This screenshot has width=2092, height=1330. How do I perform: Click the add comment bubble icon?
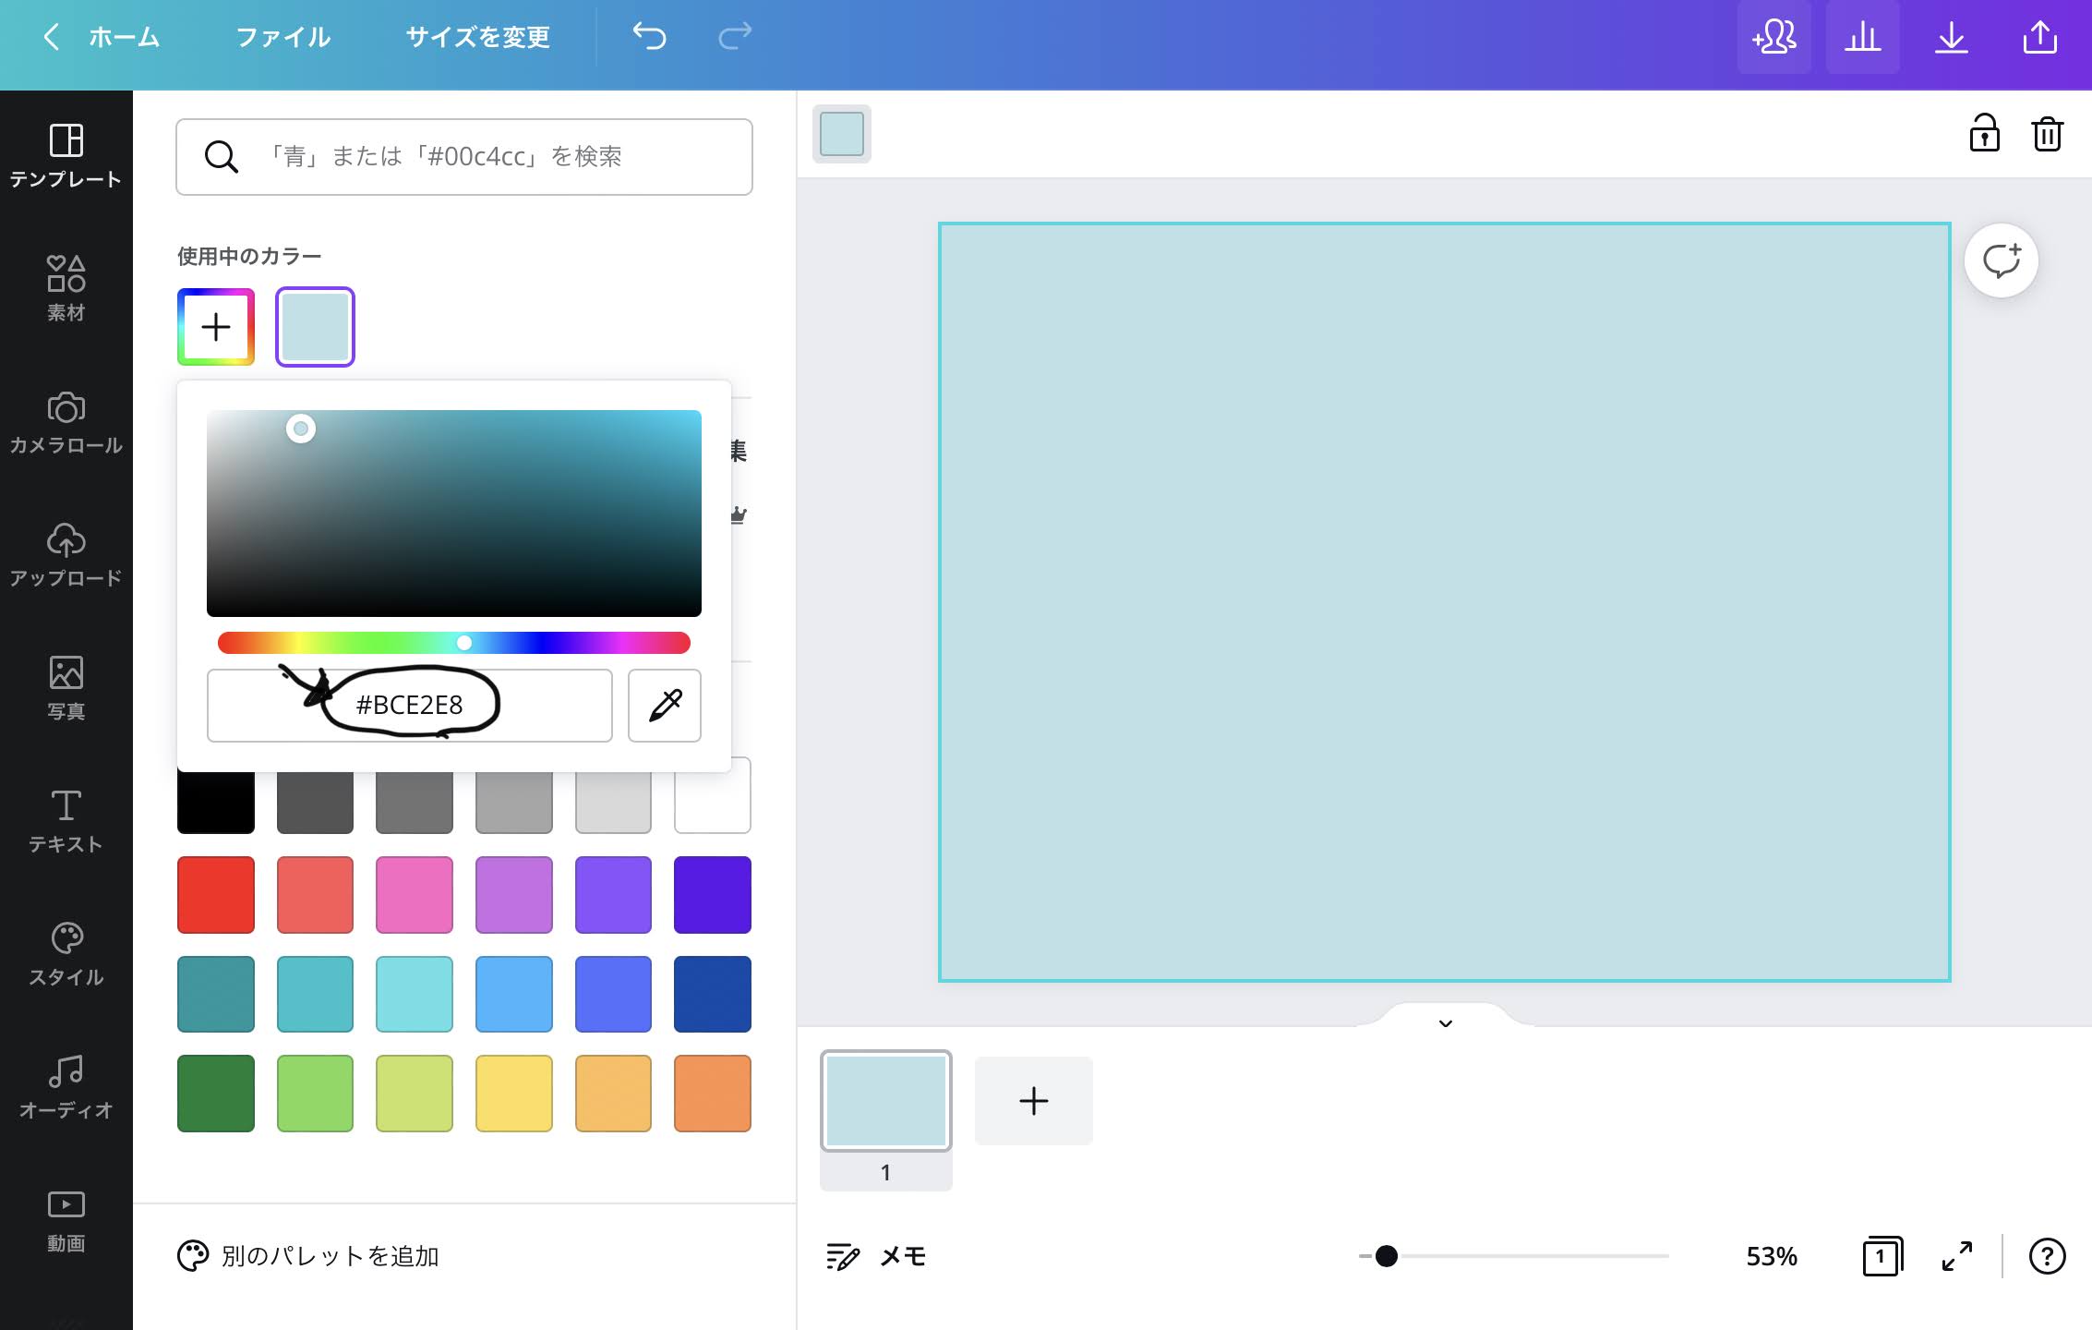click(2001, 260)
